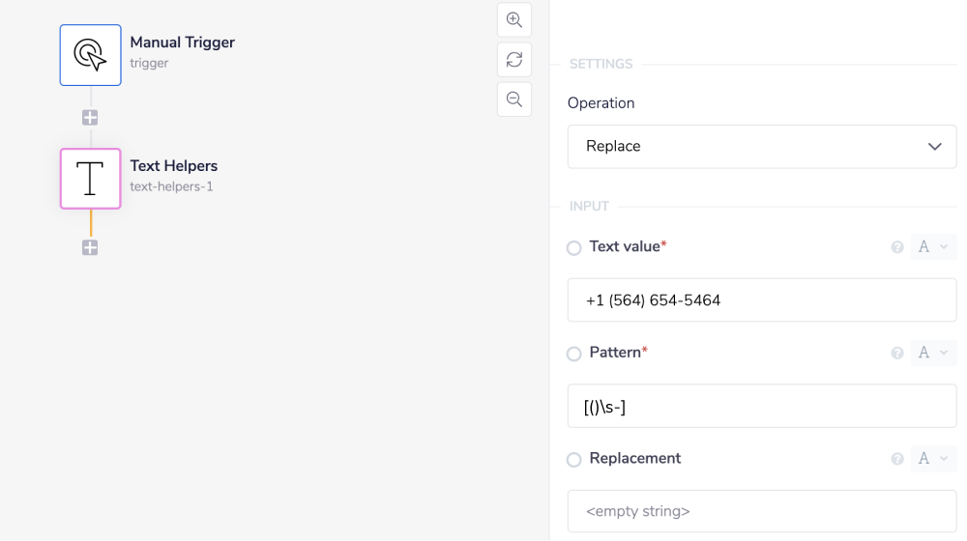Image resolution: width=967 pixels, height=541 pixels.
Task: Open Replacement type selector dropdown
Action: pyautogui.click(x=933, y=460)
